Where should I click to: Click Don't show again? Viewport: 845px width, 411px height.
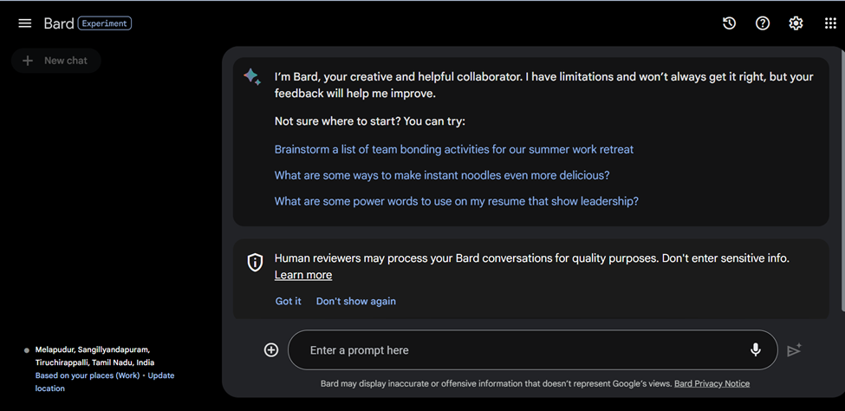click(x=355, y=301)
